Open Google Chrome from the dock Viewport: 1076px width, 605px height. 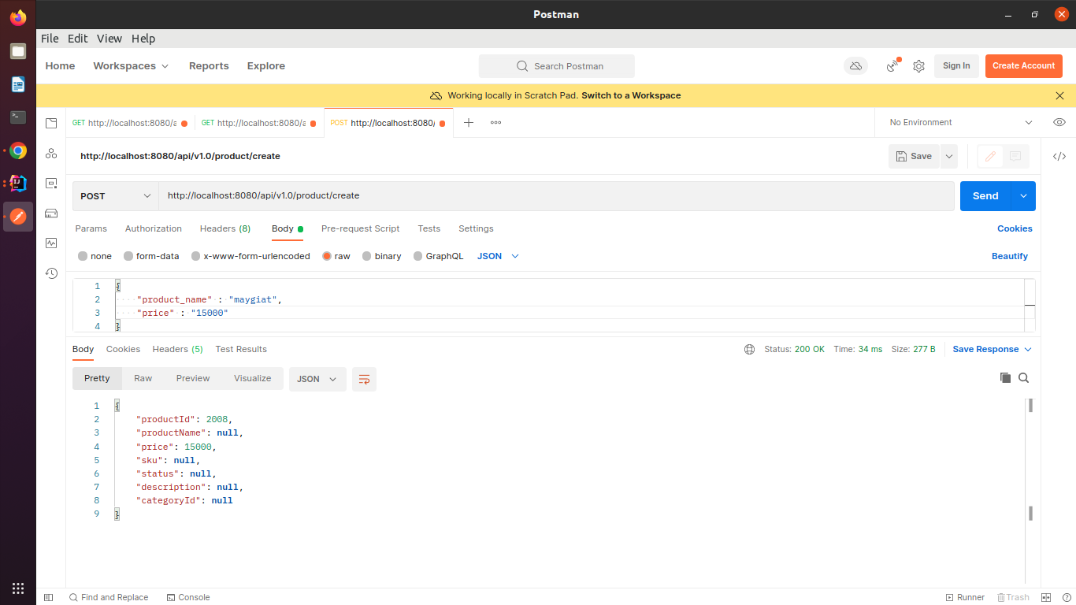click(18, 150)
